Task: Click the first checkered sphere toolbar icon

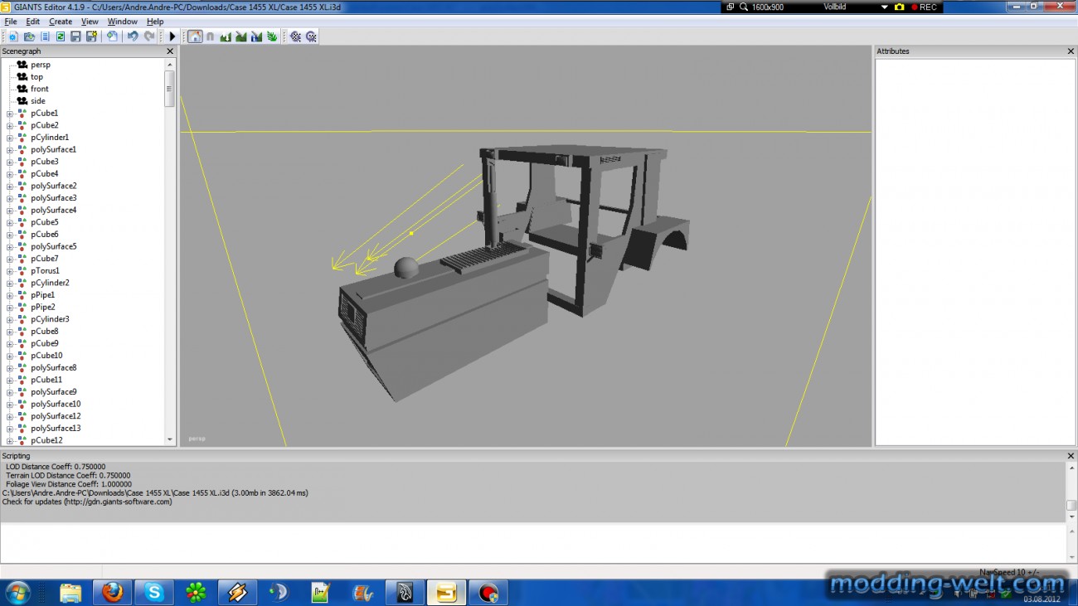Action: point(295,36)
